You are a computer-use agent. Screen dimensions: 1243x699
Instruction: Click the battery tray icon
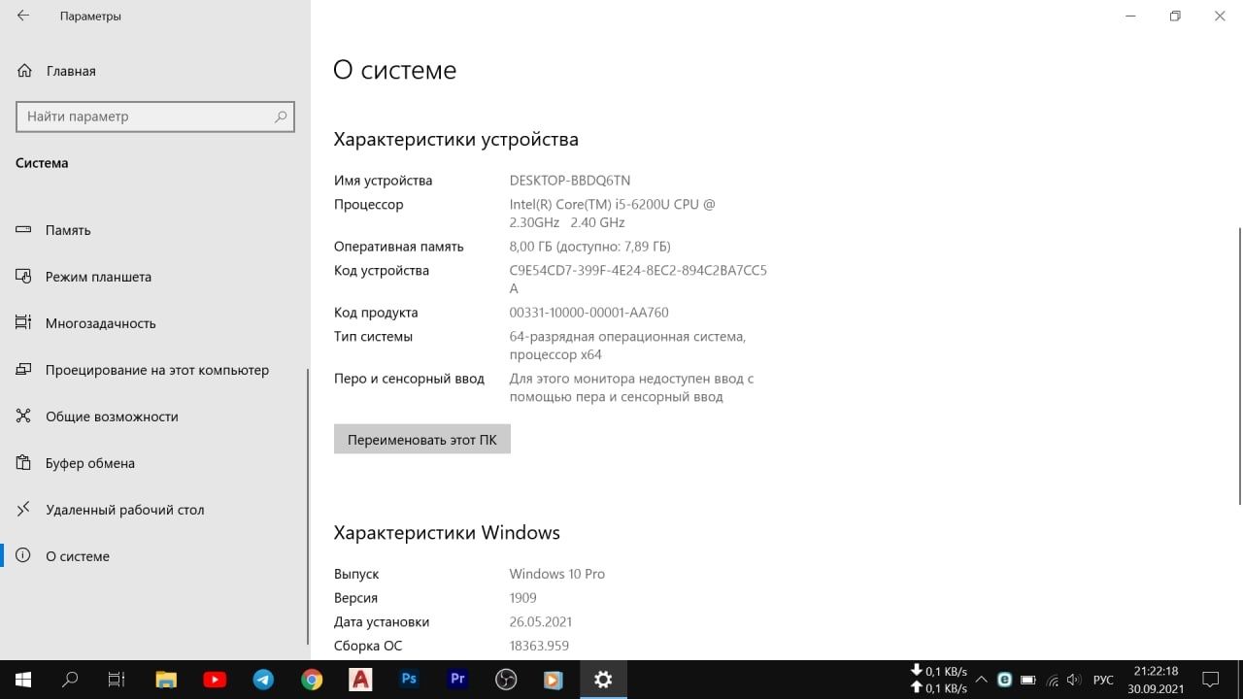(1028, 680)
